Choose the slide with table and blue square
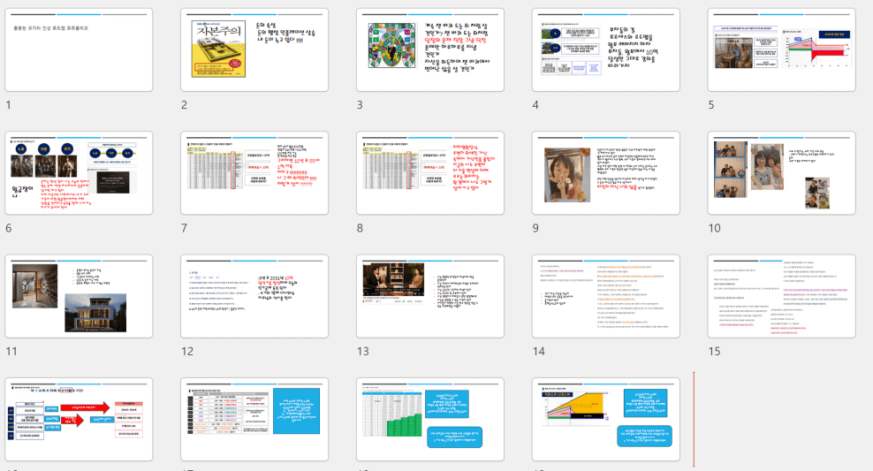The height and width of the screenshot is (471, 873). click(254, 420)
